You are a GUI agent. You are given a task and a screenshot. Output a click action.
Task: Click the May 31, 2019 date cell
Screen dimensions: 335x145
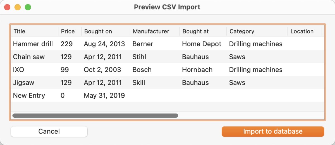[104, 96]
